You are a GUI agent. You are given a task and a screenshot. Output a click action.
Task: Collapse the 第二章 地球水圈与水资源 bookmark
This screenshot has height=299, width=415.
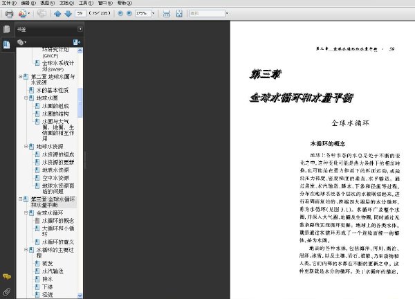[20, 77]
